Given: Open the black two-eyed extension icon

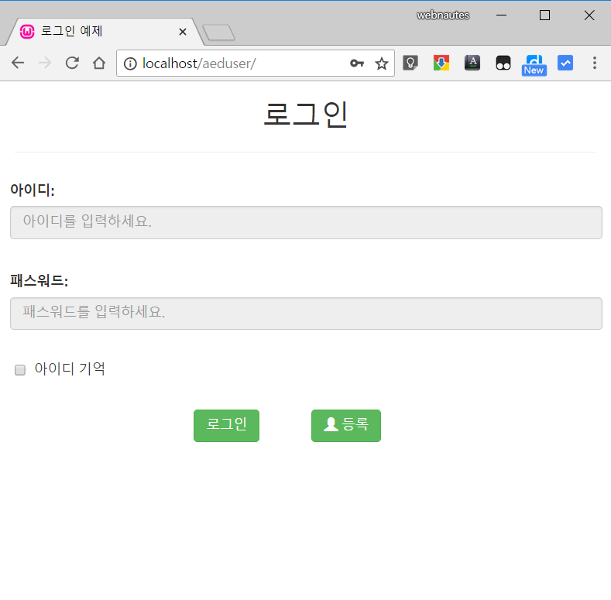Looking at the screenshot, I should [x=503, y=63].
